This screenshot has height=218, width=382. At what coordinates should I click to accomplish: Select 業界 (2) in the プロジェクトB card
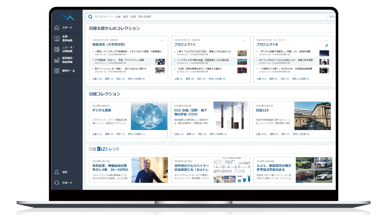point(273,79)
